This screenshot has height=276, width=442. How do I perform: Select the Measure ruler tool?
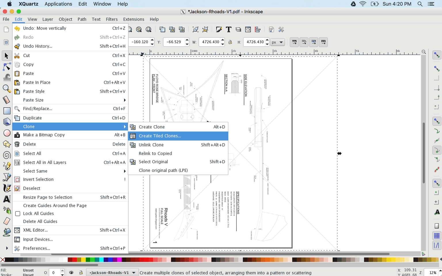click(x=6, y=100)
